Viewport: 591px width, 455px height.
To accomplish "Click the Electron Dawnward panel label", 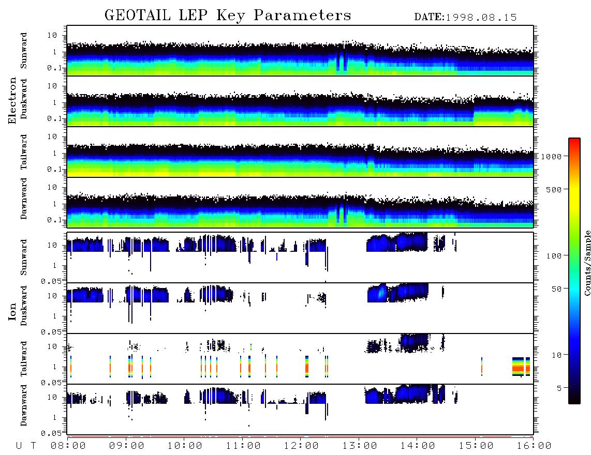I will (x=24, y=199).
